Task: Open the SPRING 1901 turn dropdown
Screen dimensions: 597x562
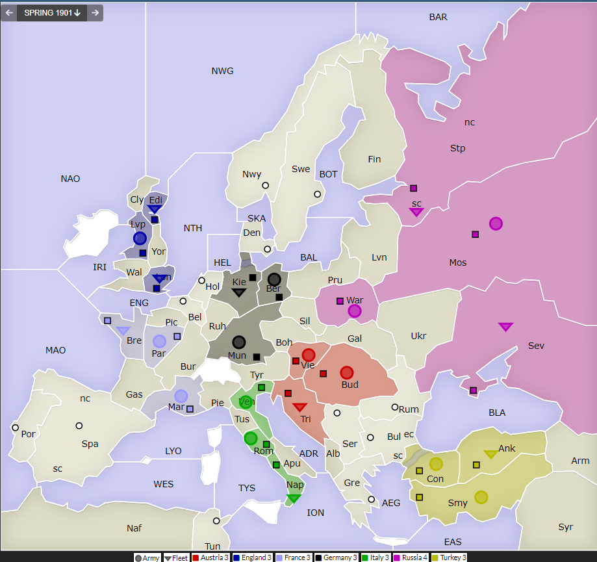Action: pos(52,13)
